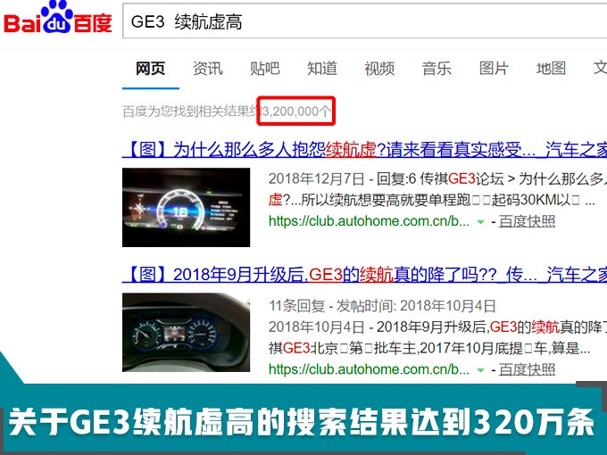Click the second result instrument cluster thumbnail
607x455 pixels.
(186, 331)
